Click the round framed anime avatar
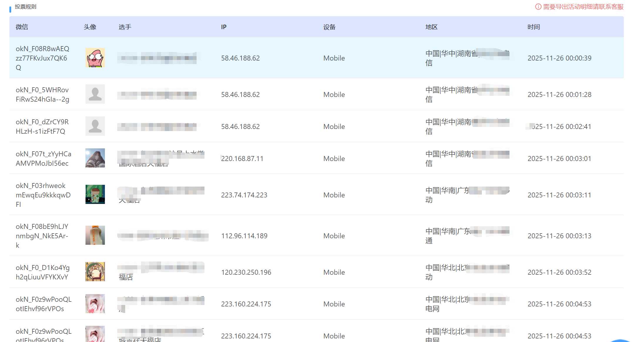 [x=95, y=272]
